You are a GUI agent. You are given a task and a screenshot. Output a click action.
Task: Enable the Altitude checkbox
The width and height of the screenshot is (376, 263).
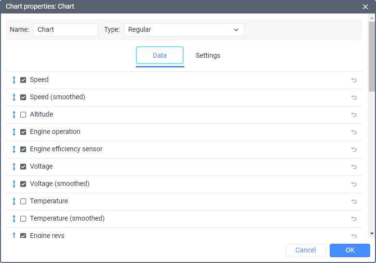(x=23, y=115)
